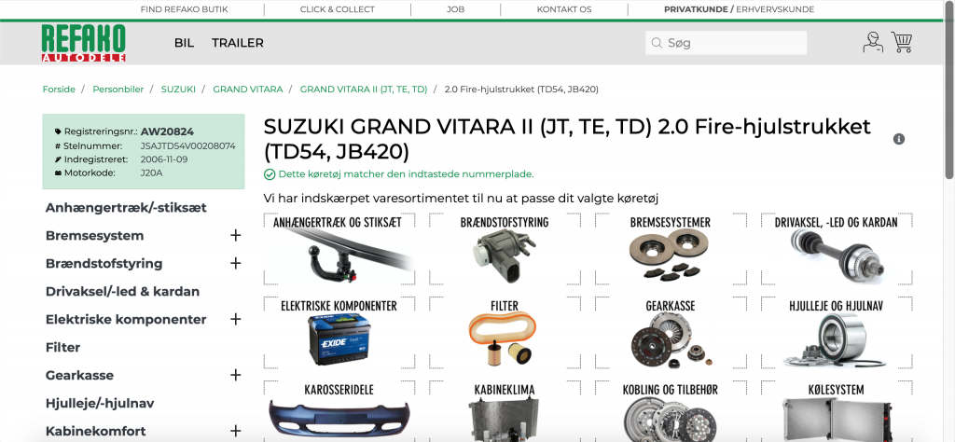The width and height of the screenshot is (955, 442).
Task: Open KONTAKT OS page
Action: [x=564, y=9]
